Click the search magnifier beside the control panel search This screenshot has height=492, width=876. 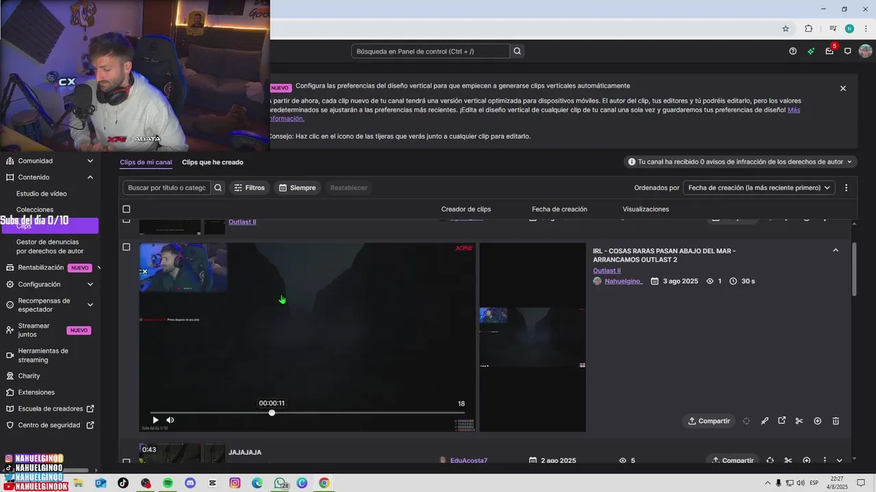point(517,51)
